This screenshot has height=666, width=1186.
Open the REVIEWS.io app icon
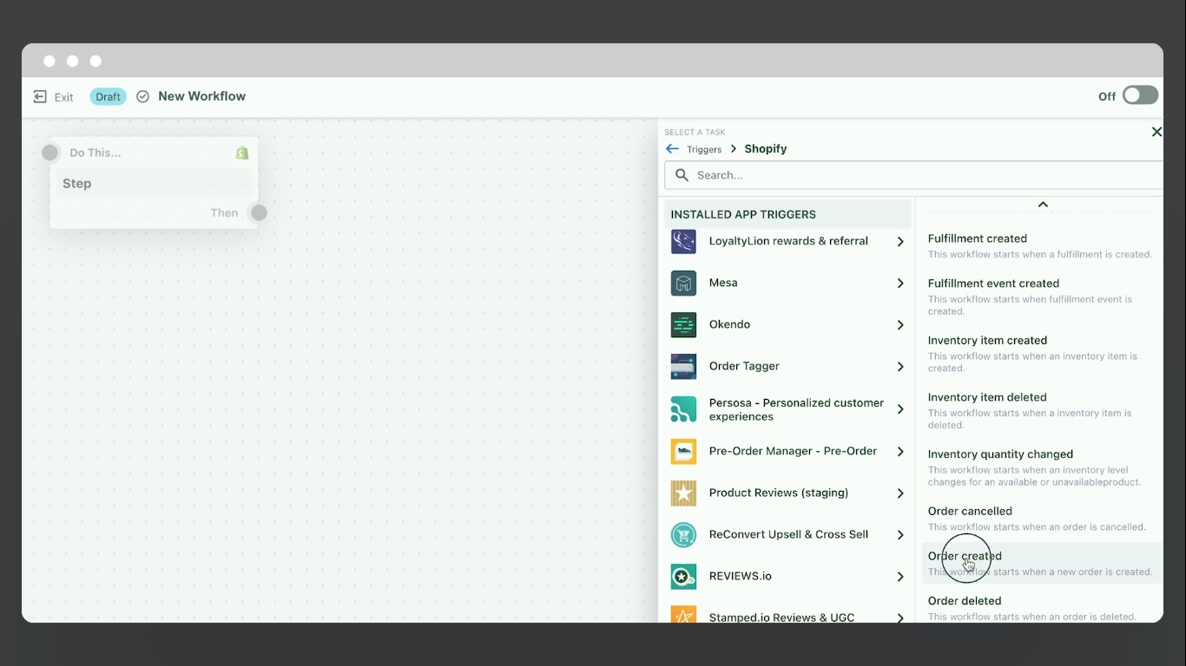[x=683, y=576]
